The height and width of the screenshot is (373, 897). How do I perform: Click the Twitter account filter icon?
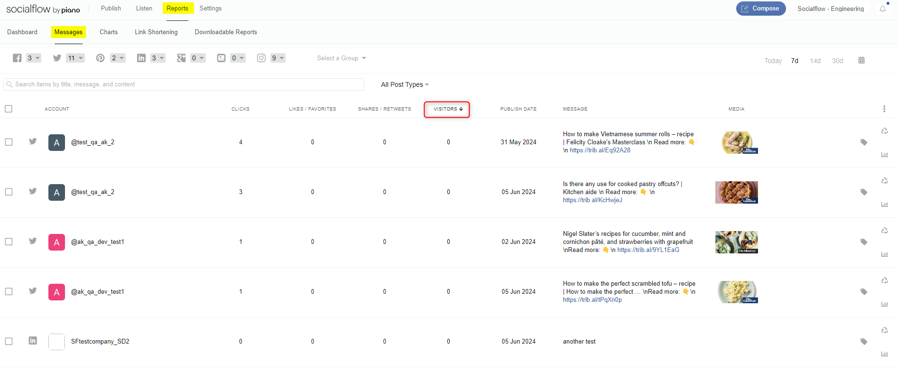tap(57, 58)
